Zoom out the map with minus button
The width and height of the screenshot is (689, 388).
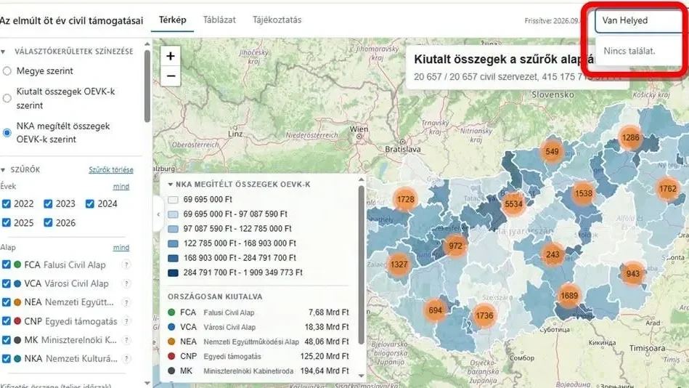(x=171, y=76)
